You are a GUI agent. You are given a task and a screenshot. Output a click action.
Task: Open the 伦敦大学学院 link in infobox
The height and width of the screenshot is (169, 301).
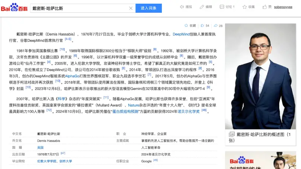click(47, 161)
